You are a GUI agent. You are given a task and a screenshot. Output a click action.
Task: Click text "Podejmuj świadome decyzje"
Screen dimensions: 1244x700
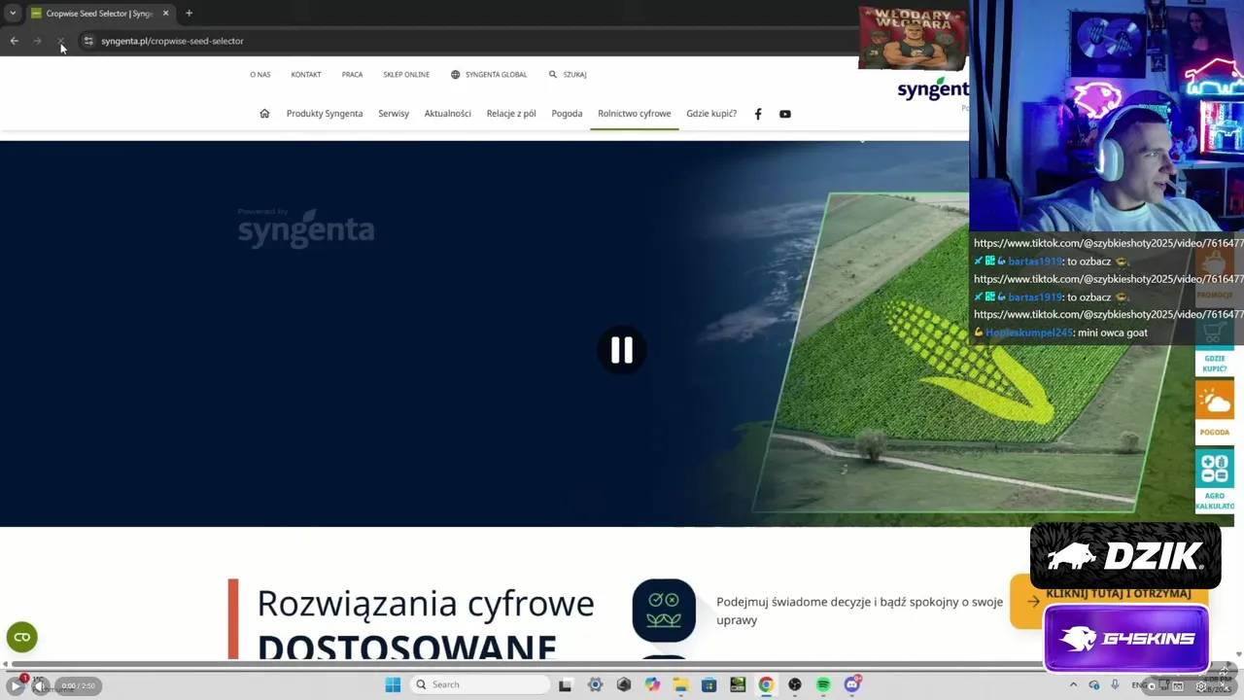pyautogui.click(x=794, y=602)
